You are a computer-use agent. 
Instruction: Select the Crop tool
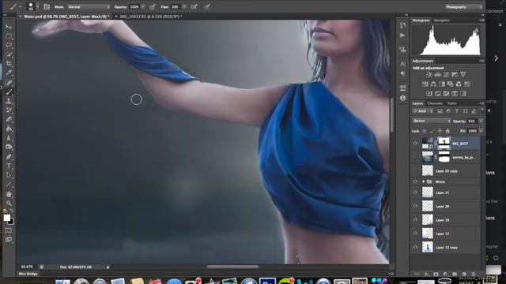(9, 63)
